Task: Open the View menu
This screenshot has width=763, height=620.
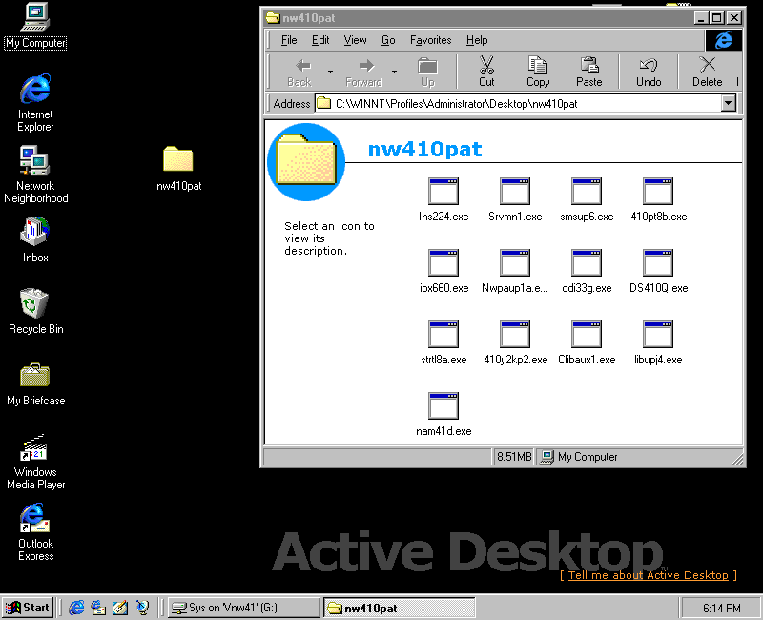Action: (355, 40)
